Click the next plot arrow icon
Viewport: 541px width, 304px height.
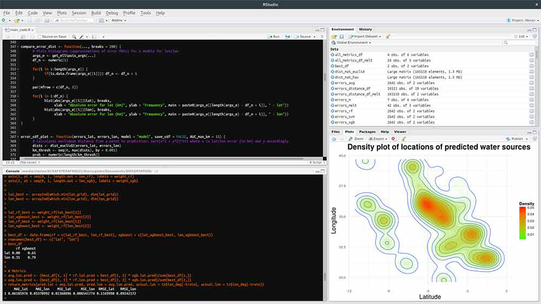pos(341,139)
